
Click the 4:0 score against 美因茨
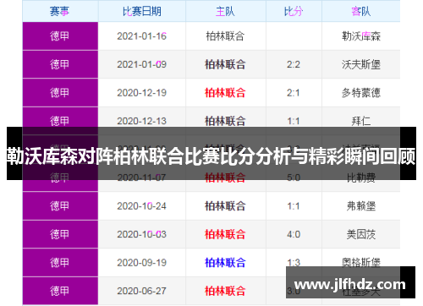click(294, 234)
